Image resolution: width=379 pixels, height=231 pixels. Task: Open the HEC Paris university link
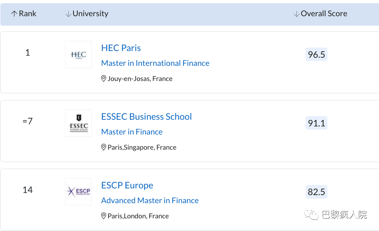click(x=121, y=48)
